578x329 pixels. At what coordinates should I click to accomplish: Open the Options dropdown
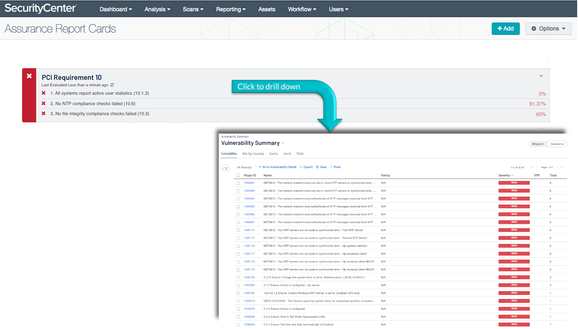[x=548, y=28]
